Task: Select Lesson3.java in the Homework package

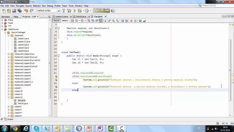Action: (x=23, y=48)
